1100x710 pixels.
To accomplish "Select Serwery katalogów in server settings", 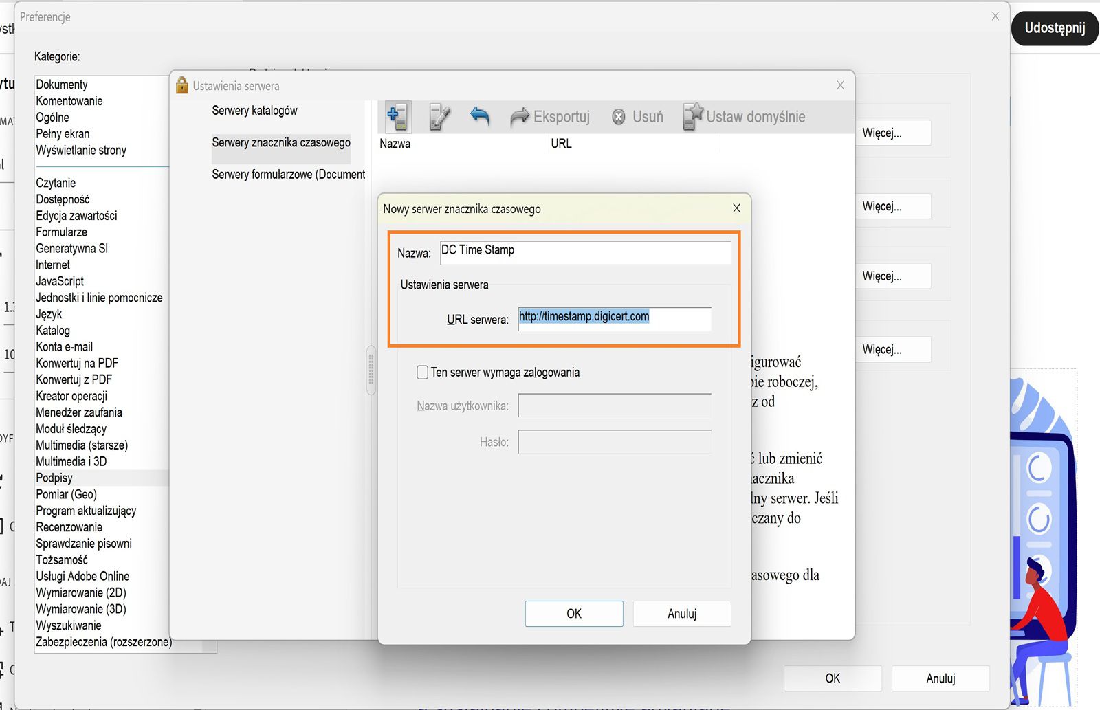I will pos(254,111).
